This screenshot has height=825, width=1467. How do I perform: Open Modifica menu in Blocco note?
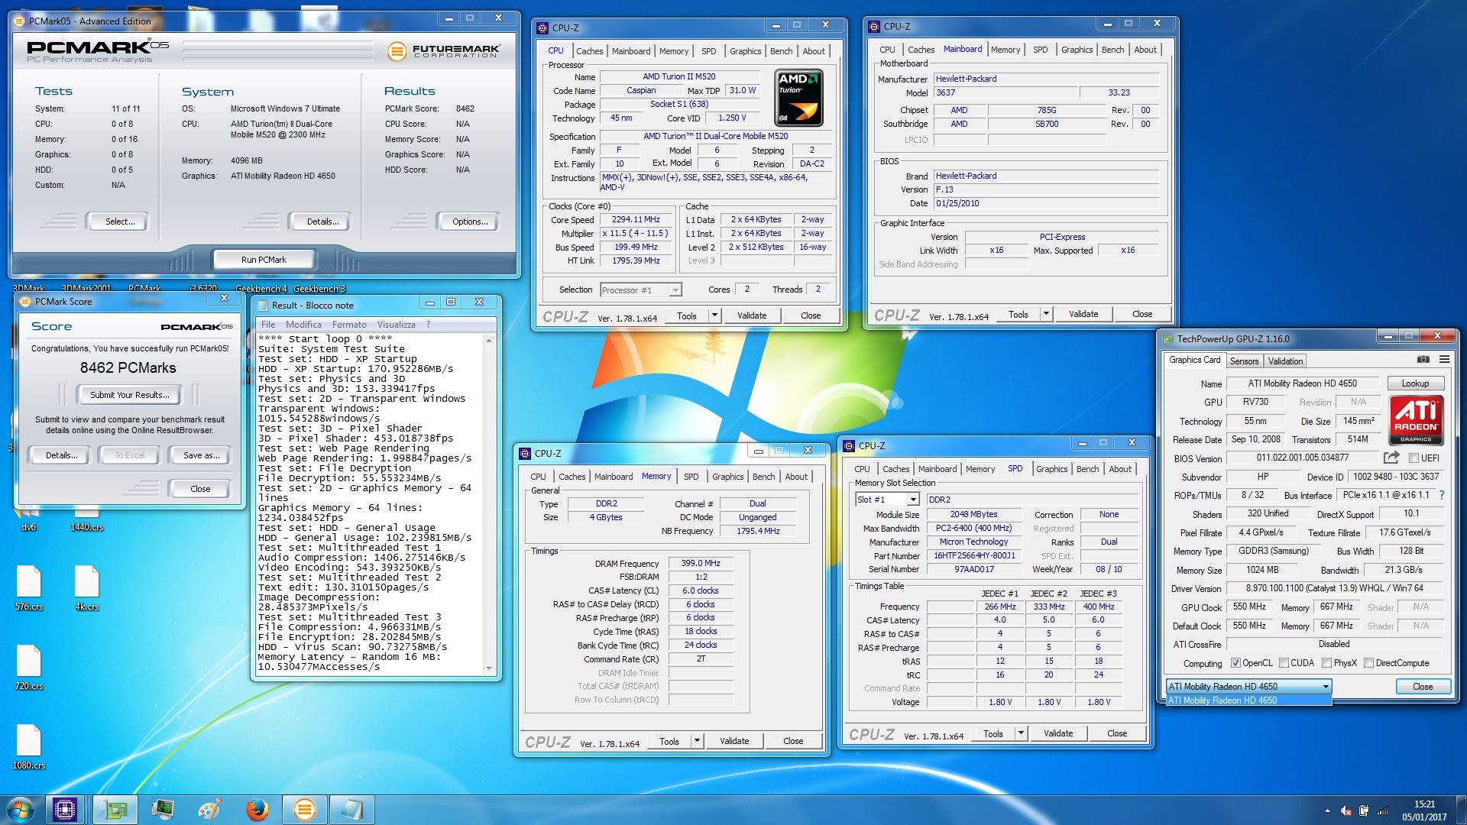tap(303, 325)
